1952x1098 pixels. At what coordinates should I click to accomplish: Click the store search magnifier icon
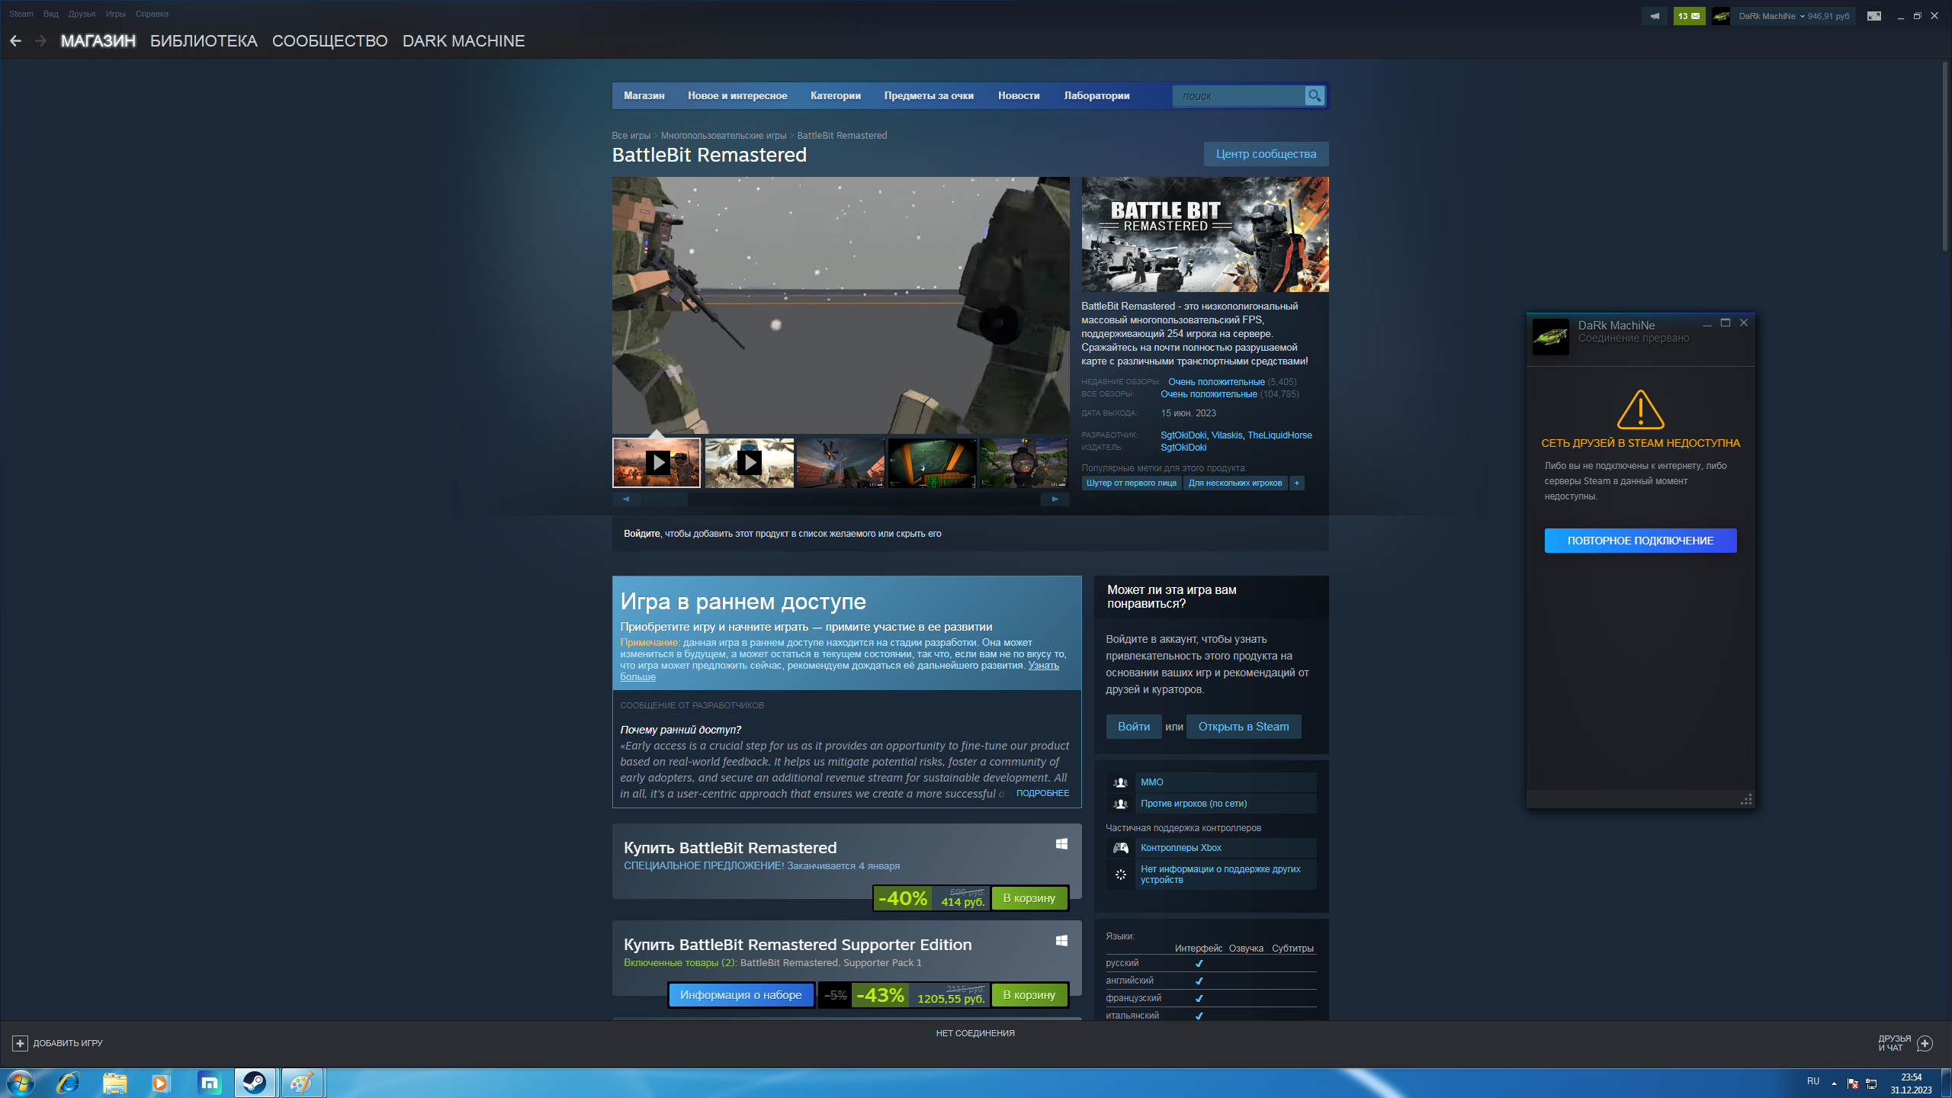click(1314, 96)
